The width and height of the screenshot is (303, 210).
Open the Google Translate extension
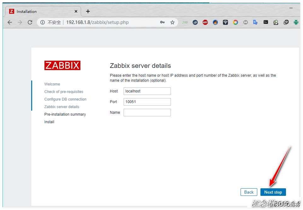(255, 22)
